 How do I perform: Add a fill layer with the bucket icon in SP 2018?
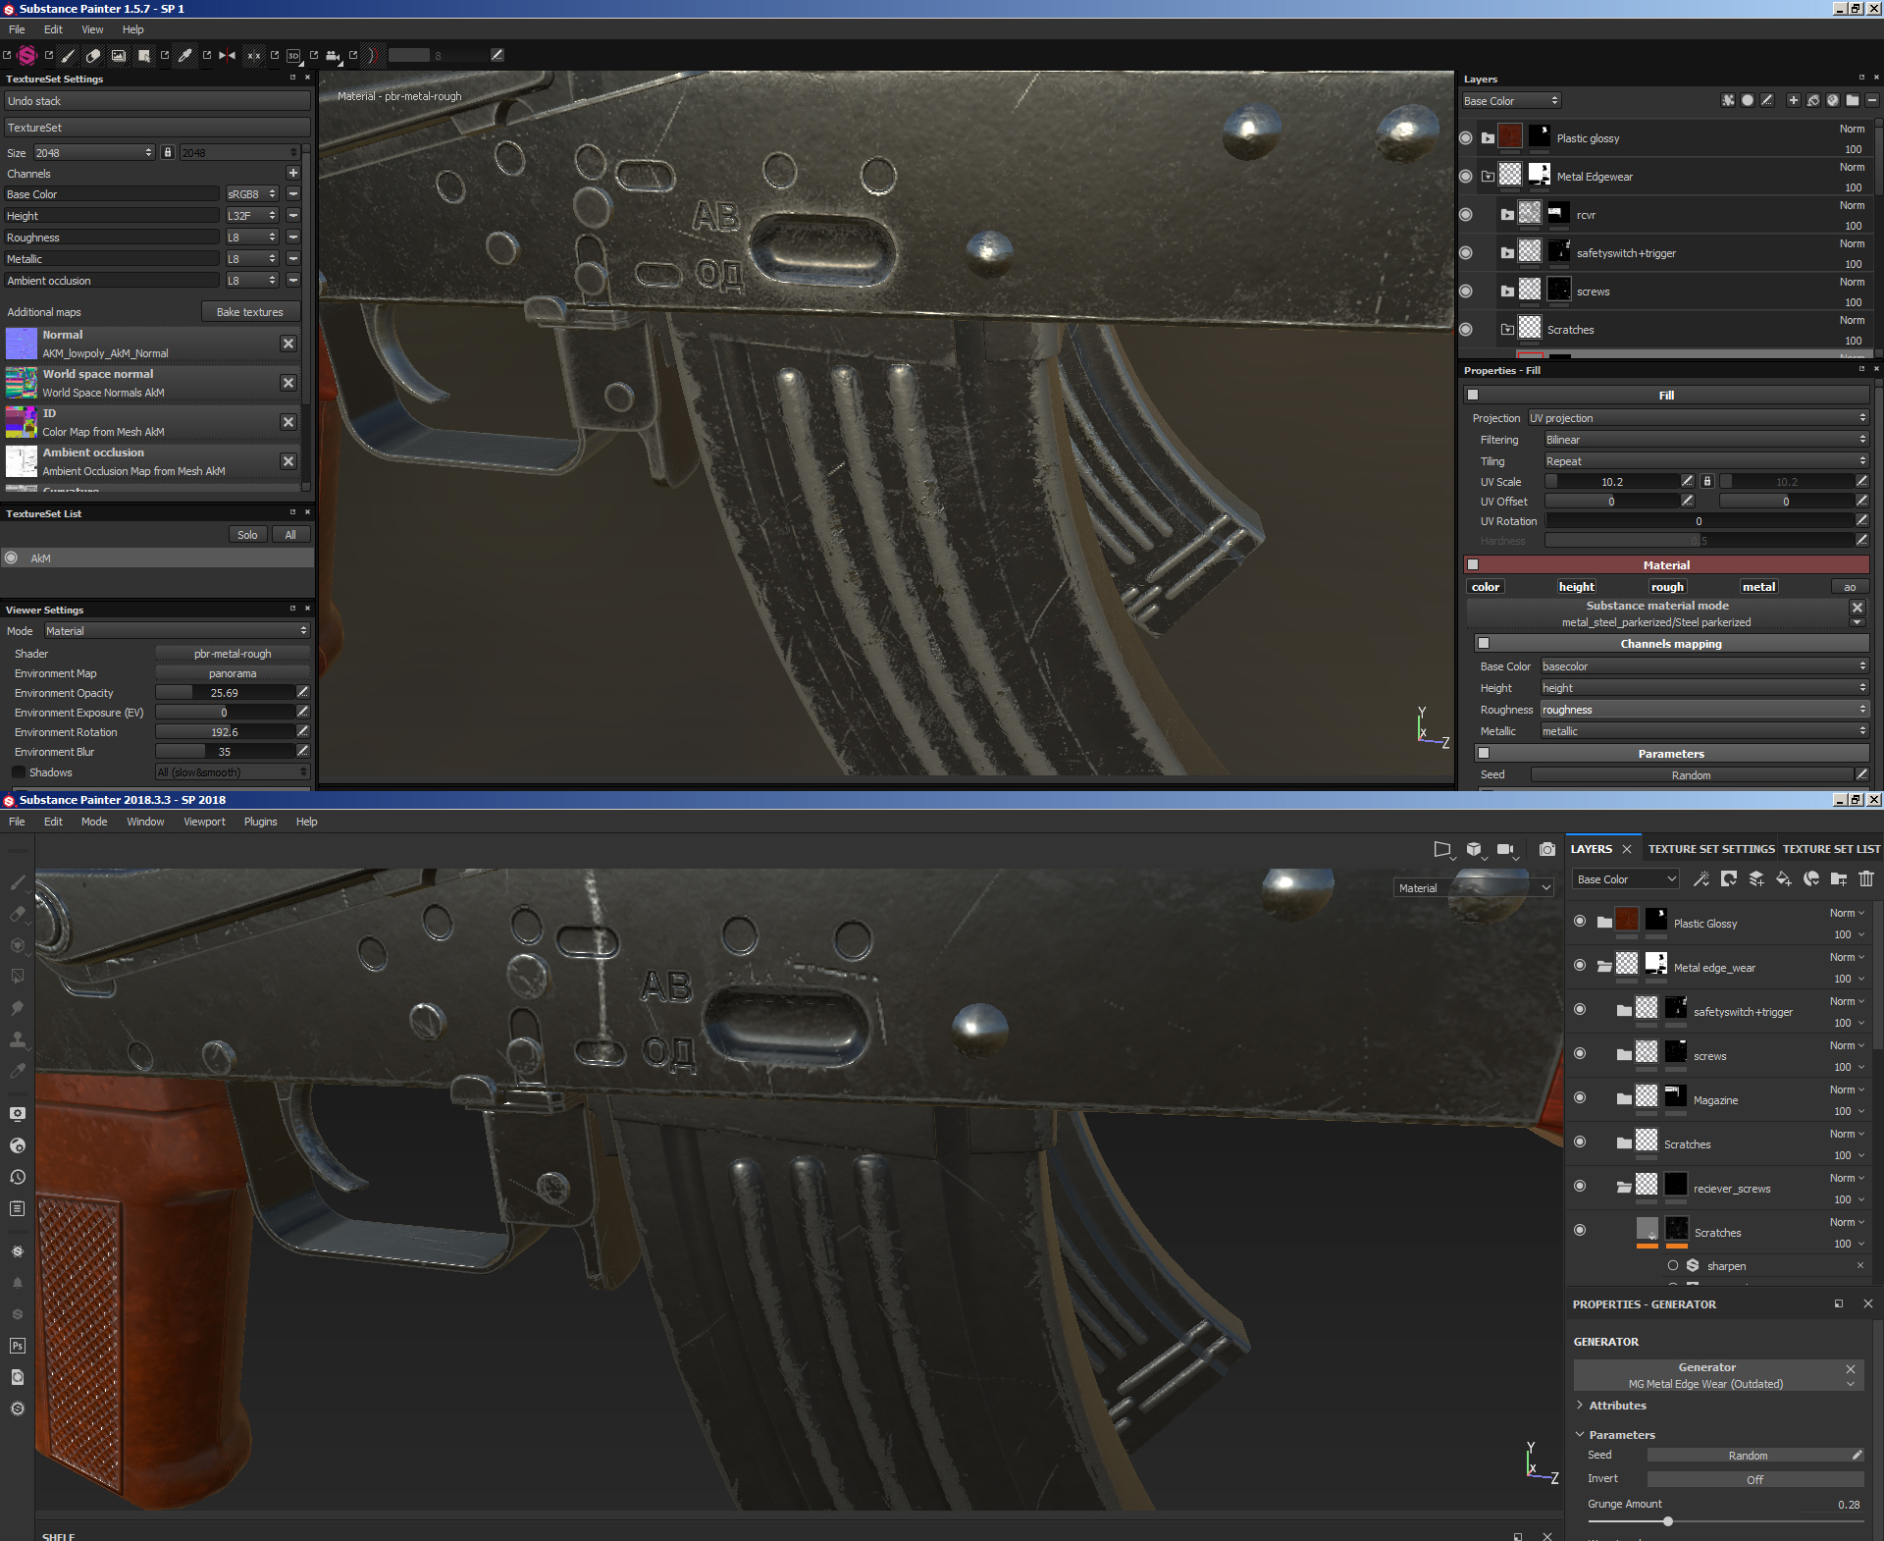pos(1784,879)
